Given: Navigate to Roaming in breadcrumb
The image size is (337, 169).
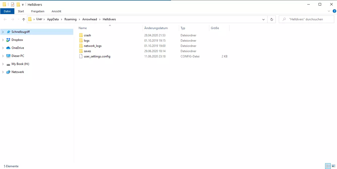Looking at the screenshot, I should [71, 19].
